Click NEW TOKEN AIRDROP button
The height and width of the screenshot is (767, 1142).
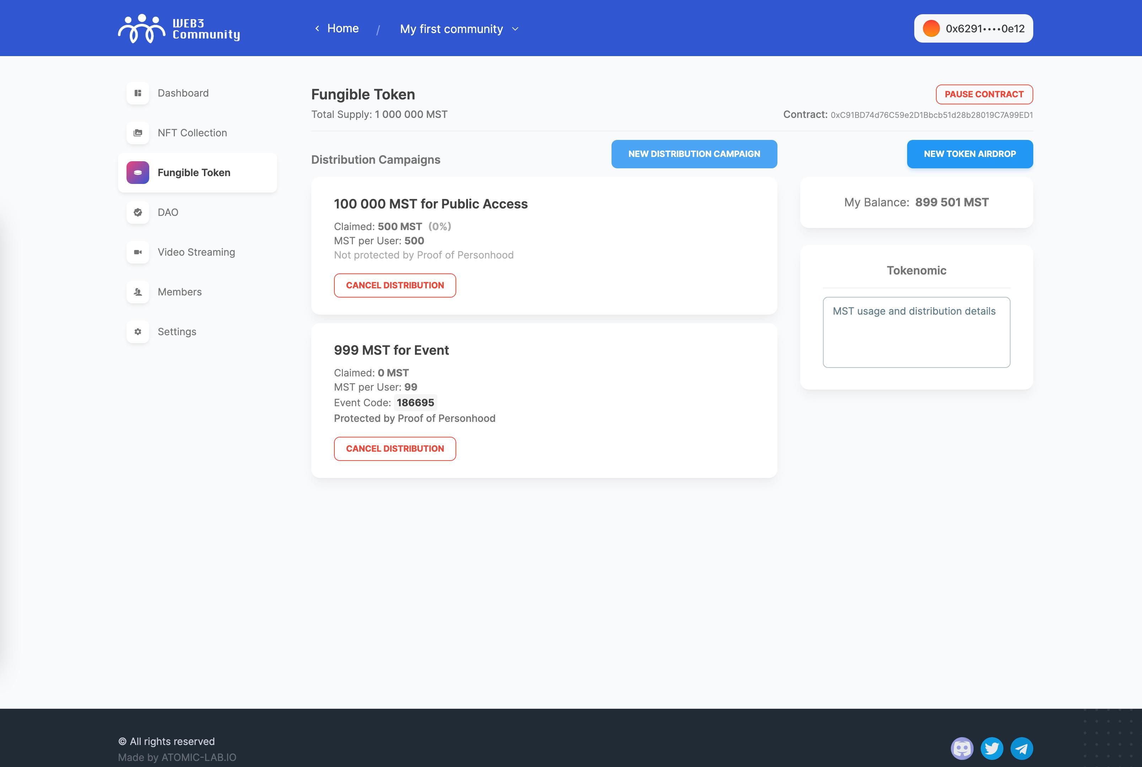pos(969,154)
